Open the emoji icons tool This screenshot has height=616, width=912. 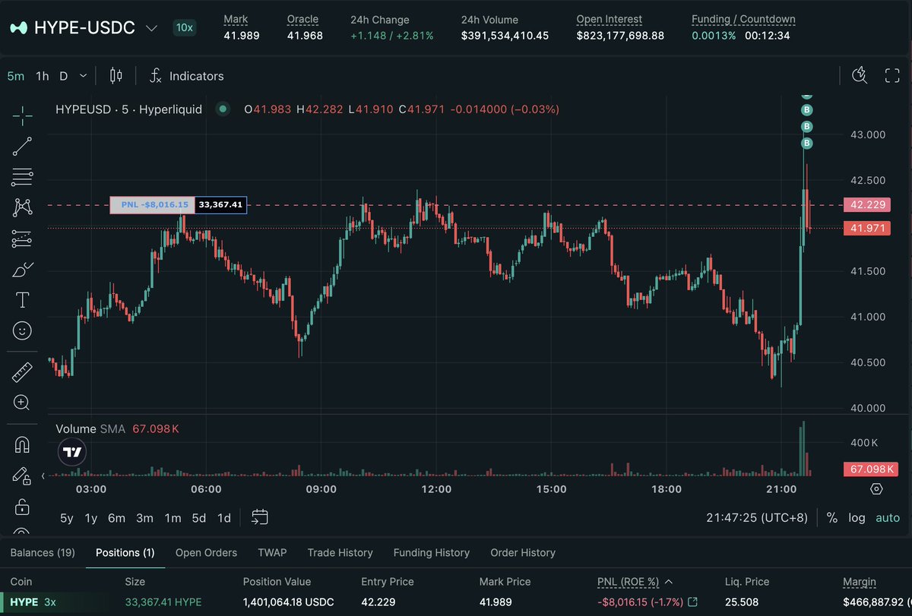[x=22, y=330]
